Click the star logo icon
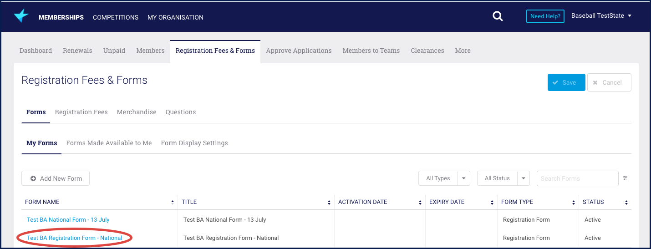Viewport: 651px width, 249px height. 21,16
